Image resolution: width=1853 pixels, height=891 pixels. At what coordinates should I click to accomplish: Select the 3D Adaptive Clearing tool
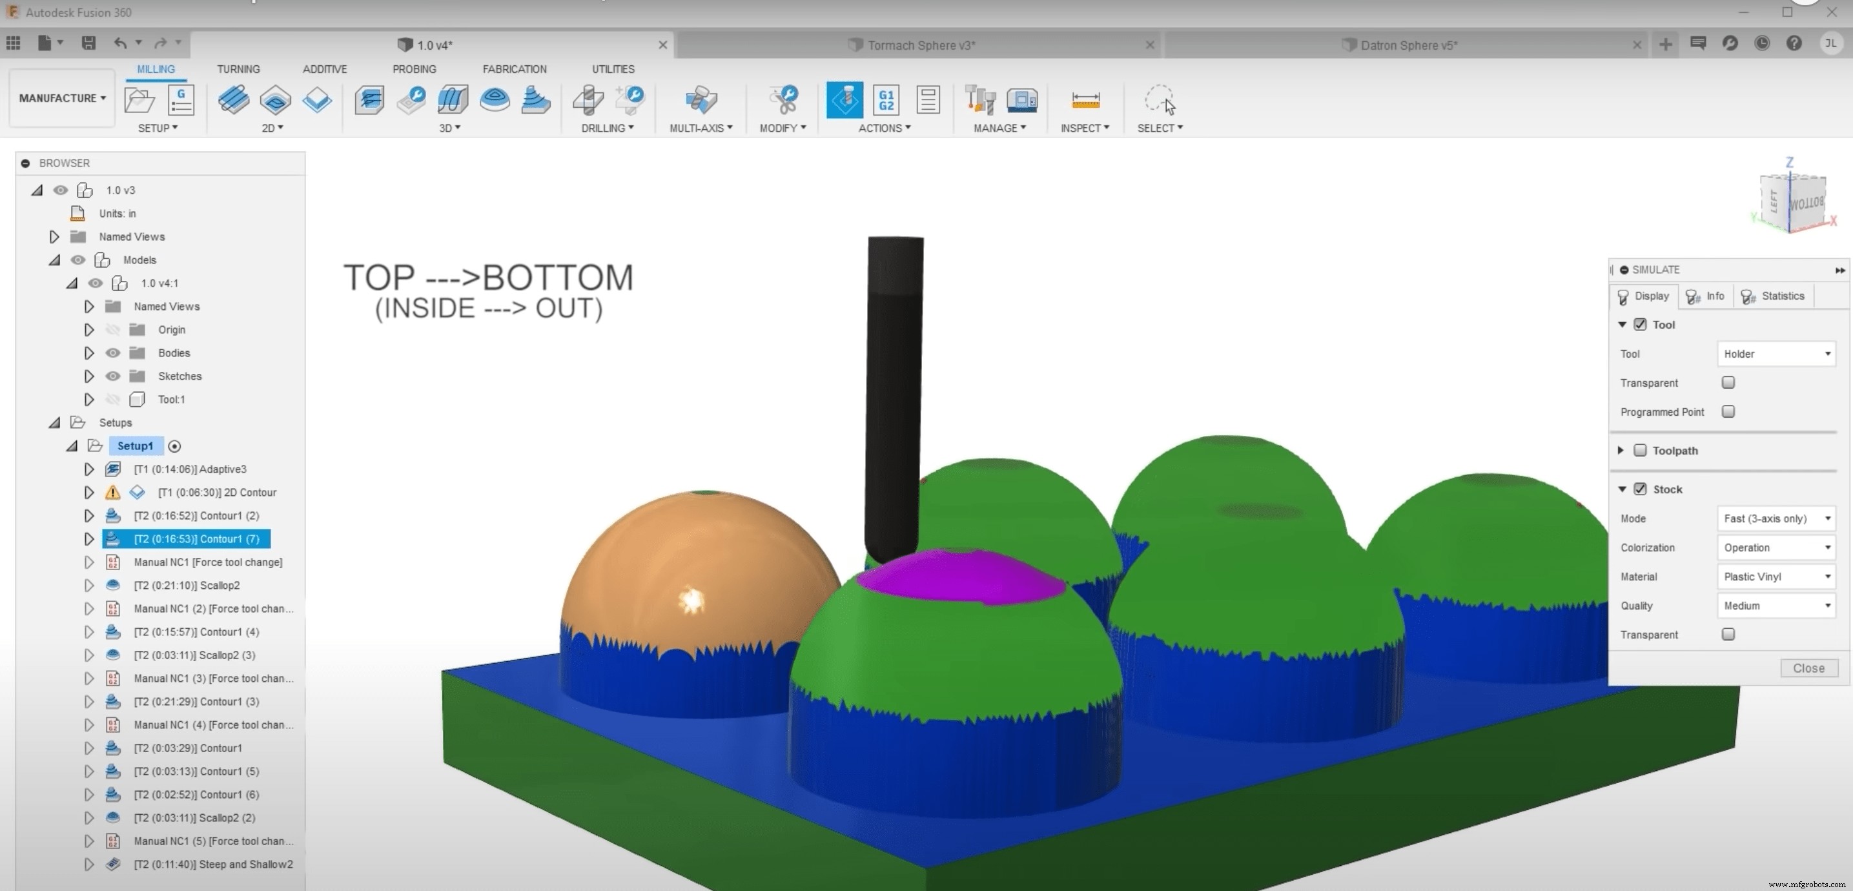coord(369,101)
